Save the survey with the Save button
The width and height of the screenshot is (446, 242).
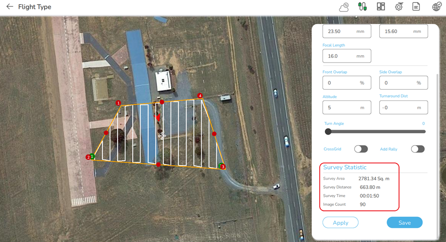[x=404, y=222]
